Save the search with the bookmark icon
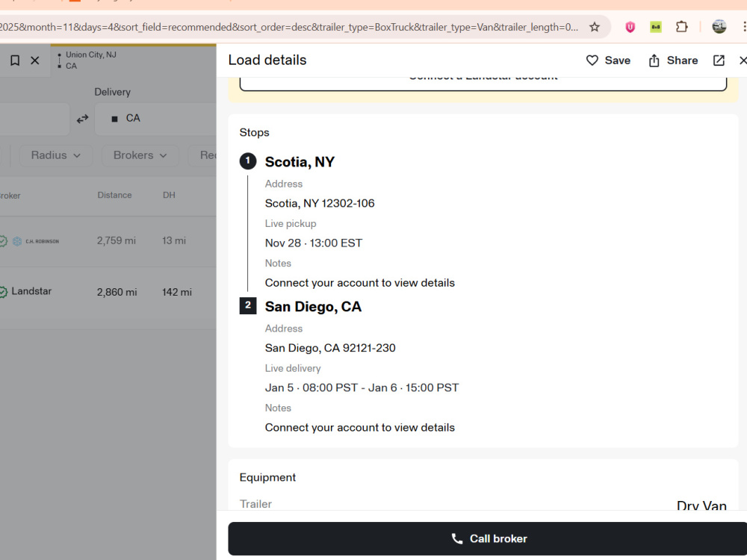The height and width of the screenshot is (560, 747). coord(15,60)
